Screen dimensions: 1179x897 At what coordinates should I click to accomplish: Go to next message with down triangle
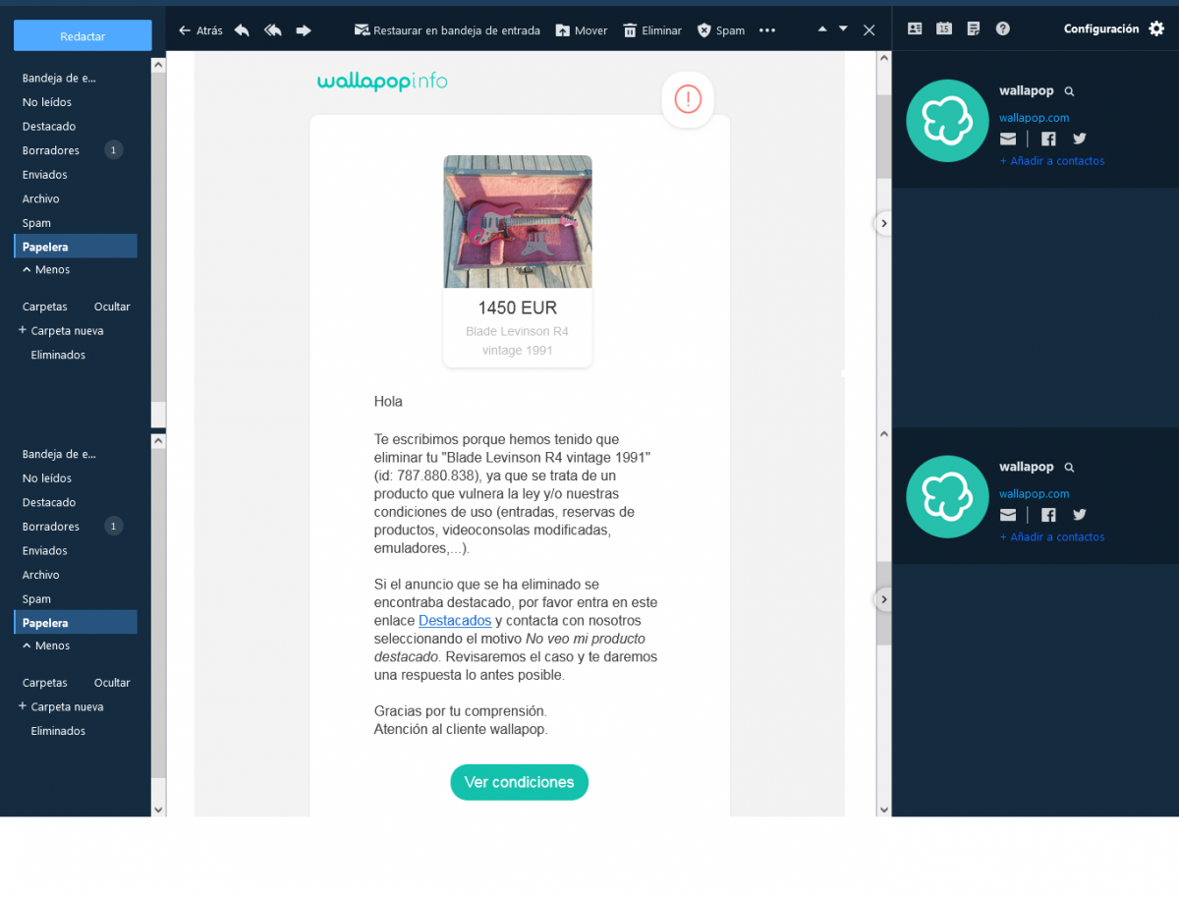pyautogui.click(x=843, y=28)
